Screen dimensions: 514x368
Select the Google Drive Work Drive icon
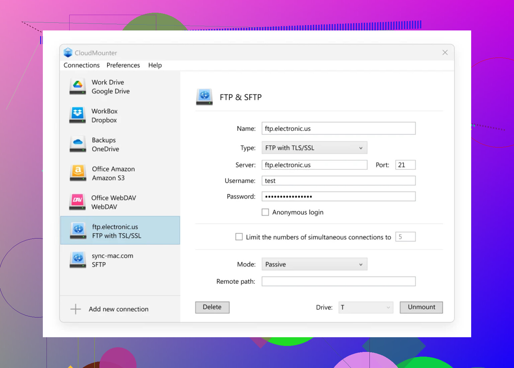78,86
